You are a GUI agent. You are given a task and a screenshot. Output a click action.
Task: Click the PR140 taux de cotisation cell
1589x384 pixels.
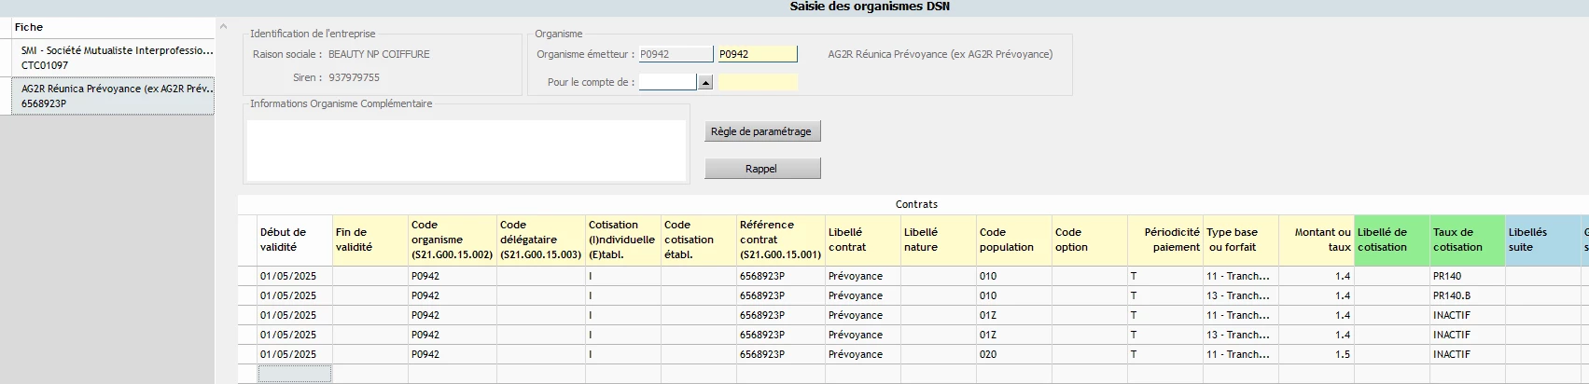[1466, 276]
